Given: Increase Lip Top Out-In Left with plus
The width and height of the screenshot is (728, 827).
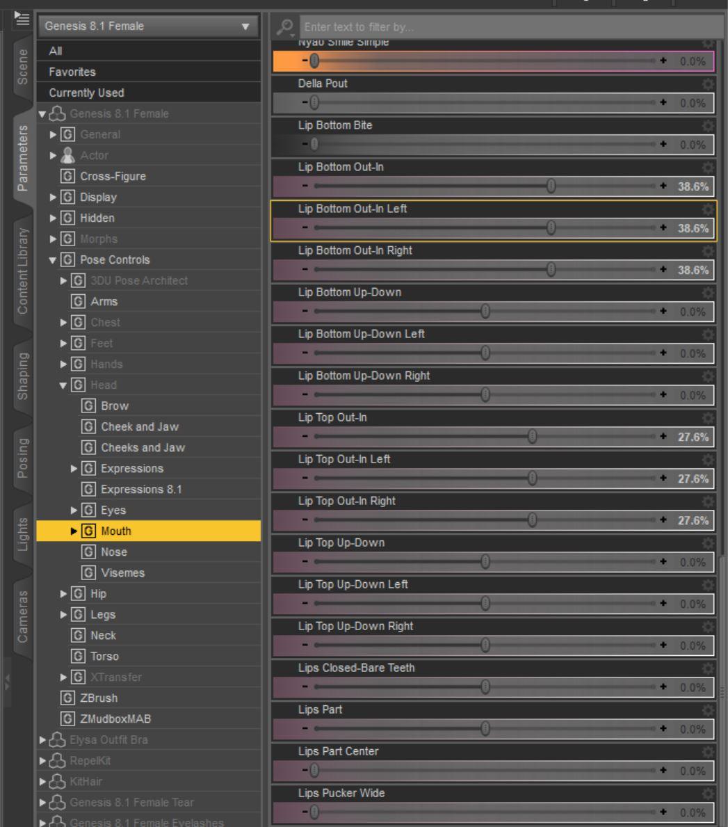Looking at the screenshot, I should [x=663, y=478].
